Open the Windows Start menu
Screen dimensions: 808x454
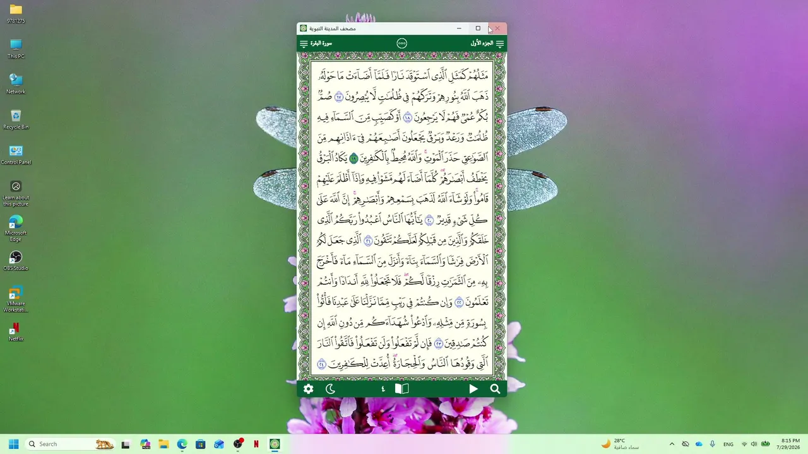click(13, 444)
